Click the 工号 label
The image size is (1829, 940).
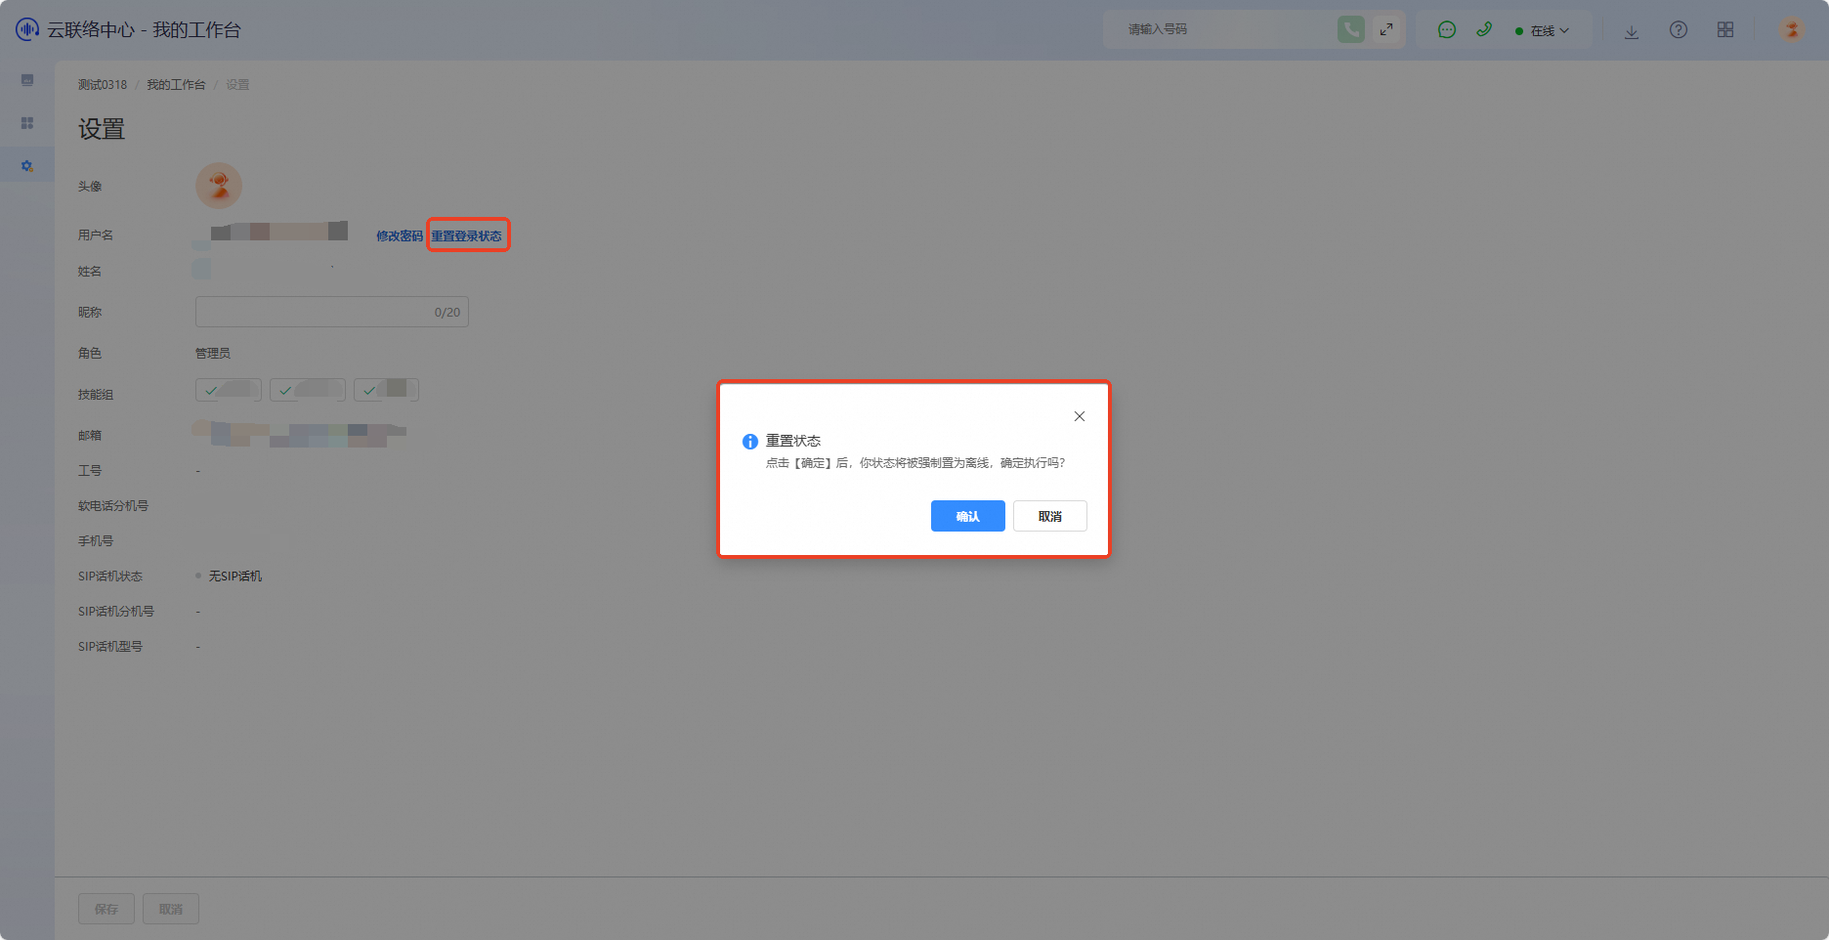[90, 471]
